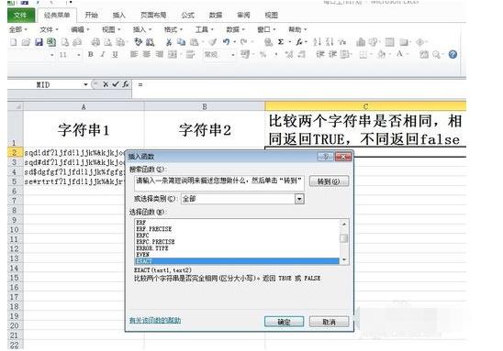
Task: Open the 全部 classic menu dropdown
Action: (x=18, y=29)
